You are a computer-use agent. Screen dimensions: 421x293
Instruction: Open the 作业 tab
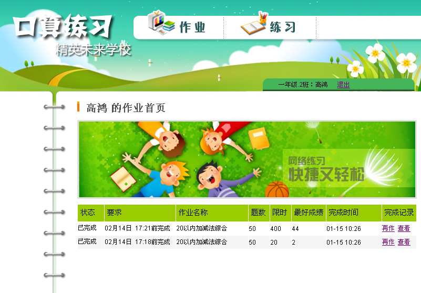coord(192,28)
